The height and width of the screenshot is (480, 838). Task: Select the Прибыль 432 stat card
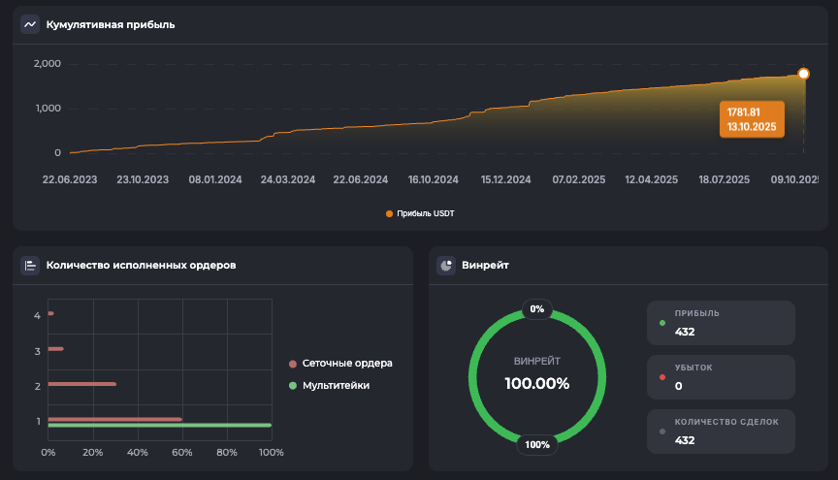pos(721,323)
